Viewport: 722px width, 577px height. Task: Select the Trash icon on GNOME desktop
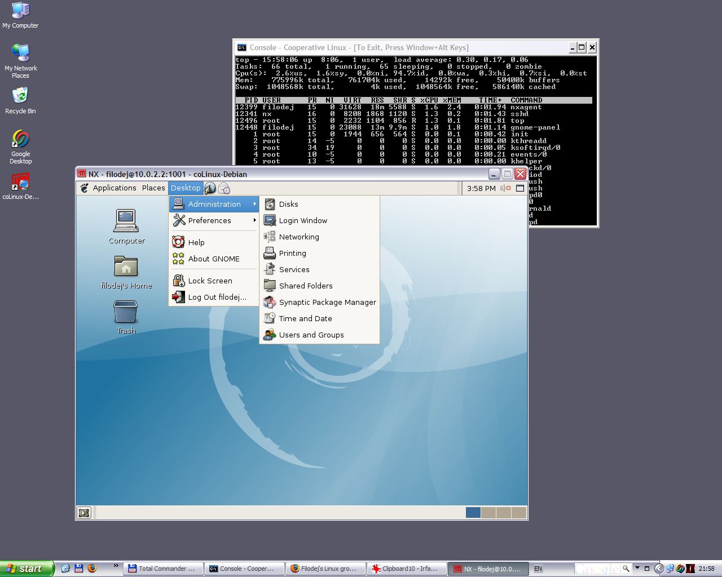(x=126, y=317)
